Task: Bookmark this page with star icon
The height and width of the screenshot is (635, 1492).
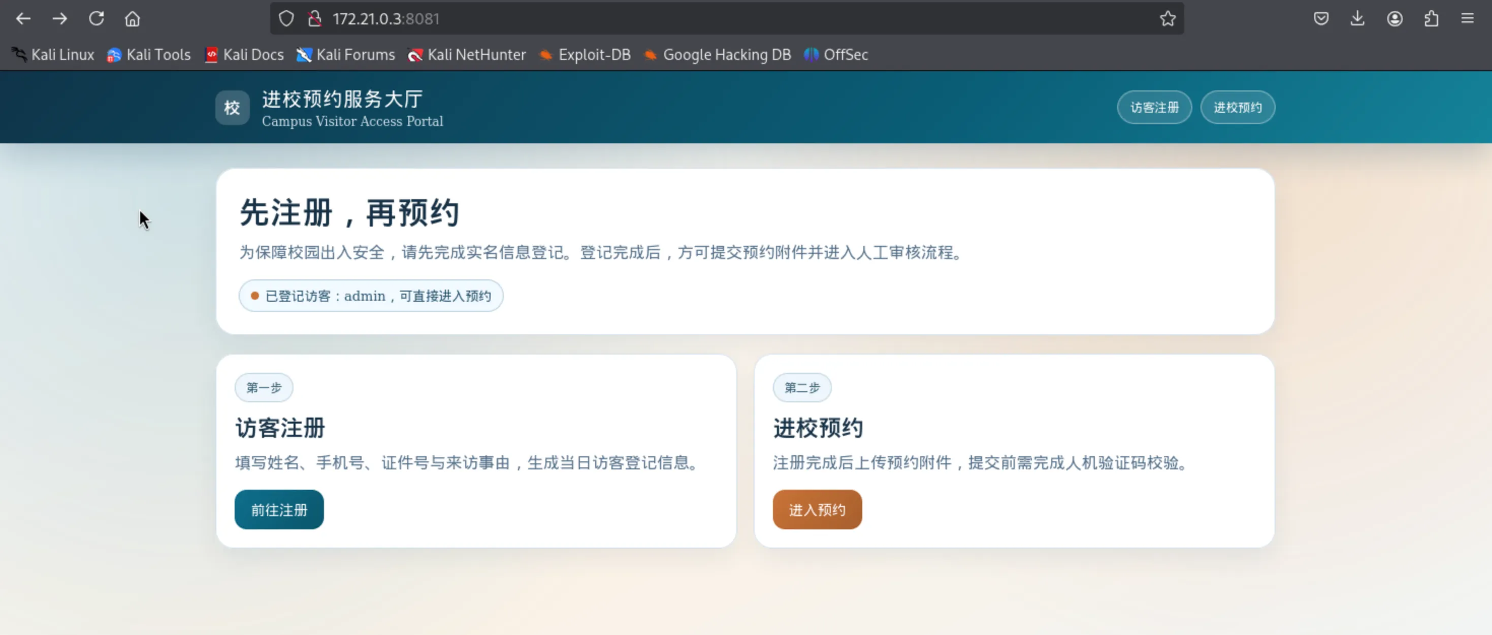Action: pyautogui.click(x=1167, y=18)
